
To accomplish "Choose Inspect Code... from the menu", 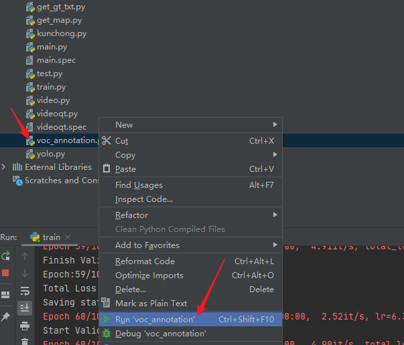I will [191, 199].
